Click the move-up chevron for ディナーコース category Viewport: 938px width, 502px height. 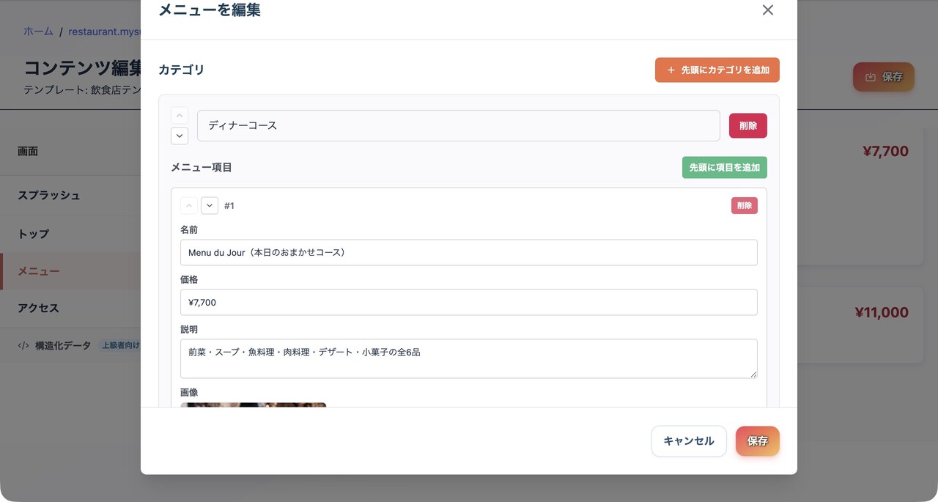(179, 115)
